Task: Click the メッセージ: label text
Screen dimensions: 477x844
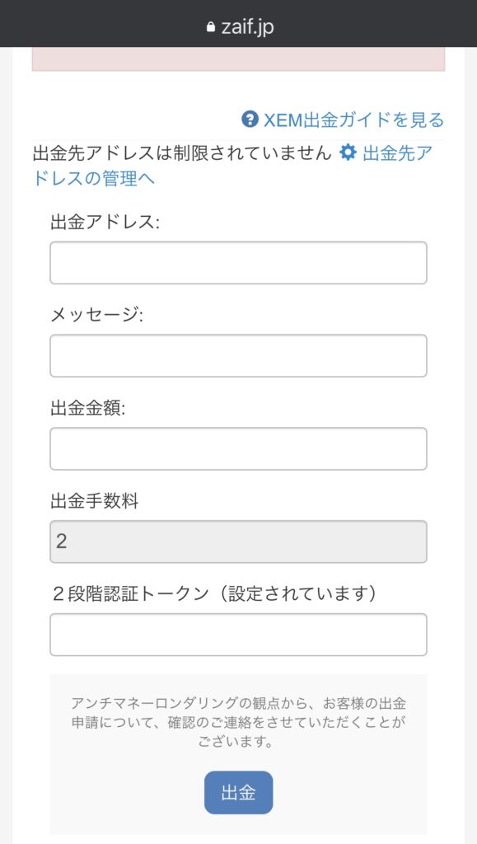Action: (x=96, y=316)
